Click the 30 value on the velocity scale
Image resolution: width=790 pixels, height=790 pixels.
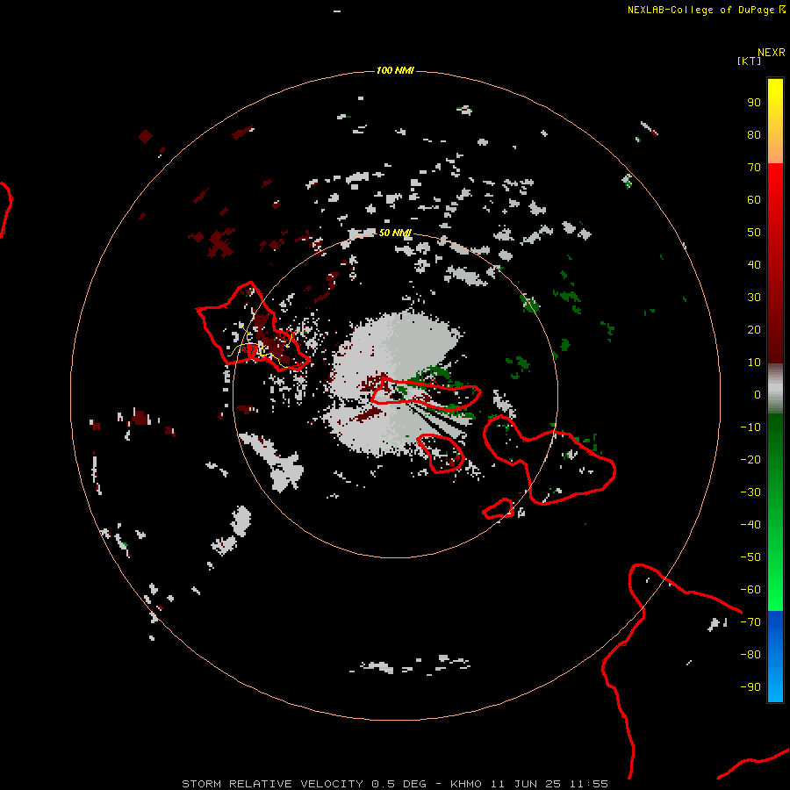coord(754,298)
